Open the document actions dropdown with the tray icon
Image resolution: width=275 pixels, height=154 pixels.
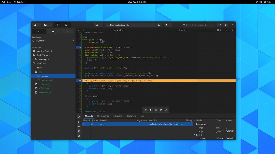(x=47, y=25)
